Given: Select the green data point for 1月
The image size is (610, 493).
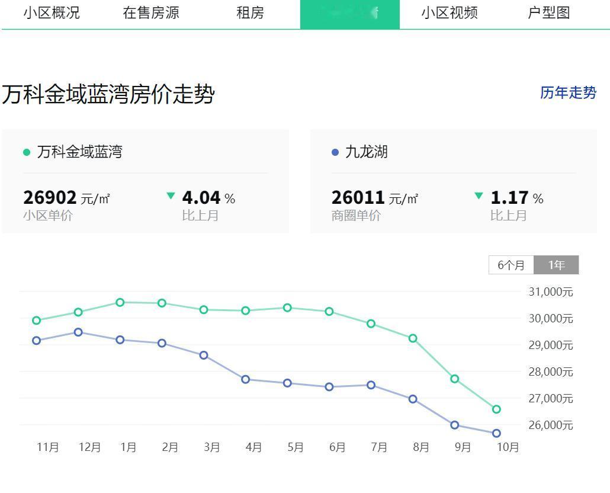Looking at the screenshot, I should (120, 302).
